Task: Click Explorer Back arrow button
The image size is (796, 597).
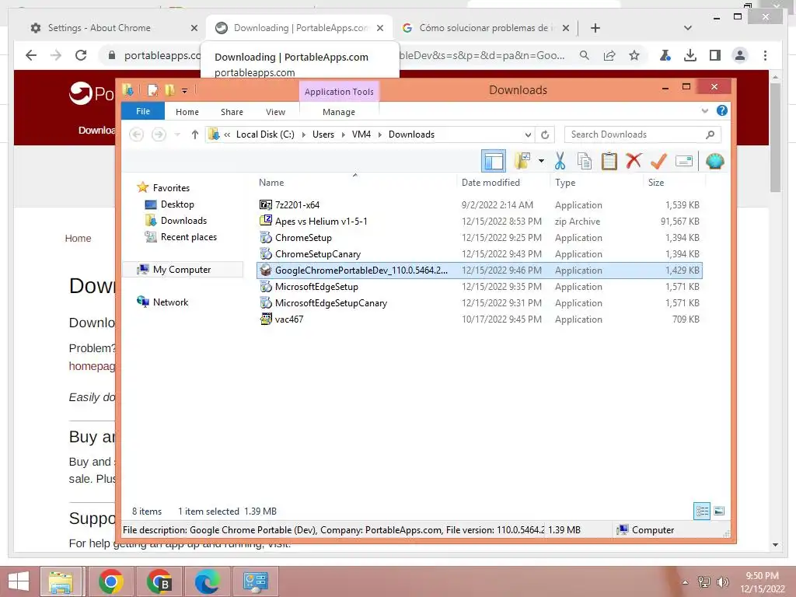Action: pos(136,134)
